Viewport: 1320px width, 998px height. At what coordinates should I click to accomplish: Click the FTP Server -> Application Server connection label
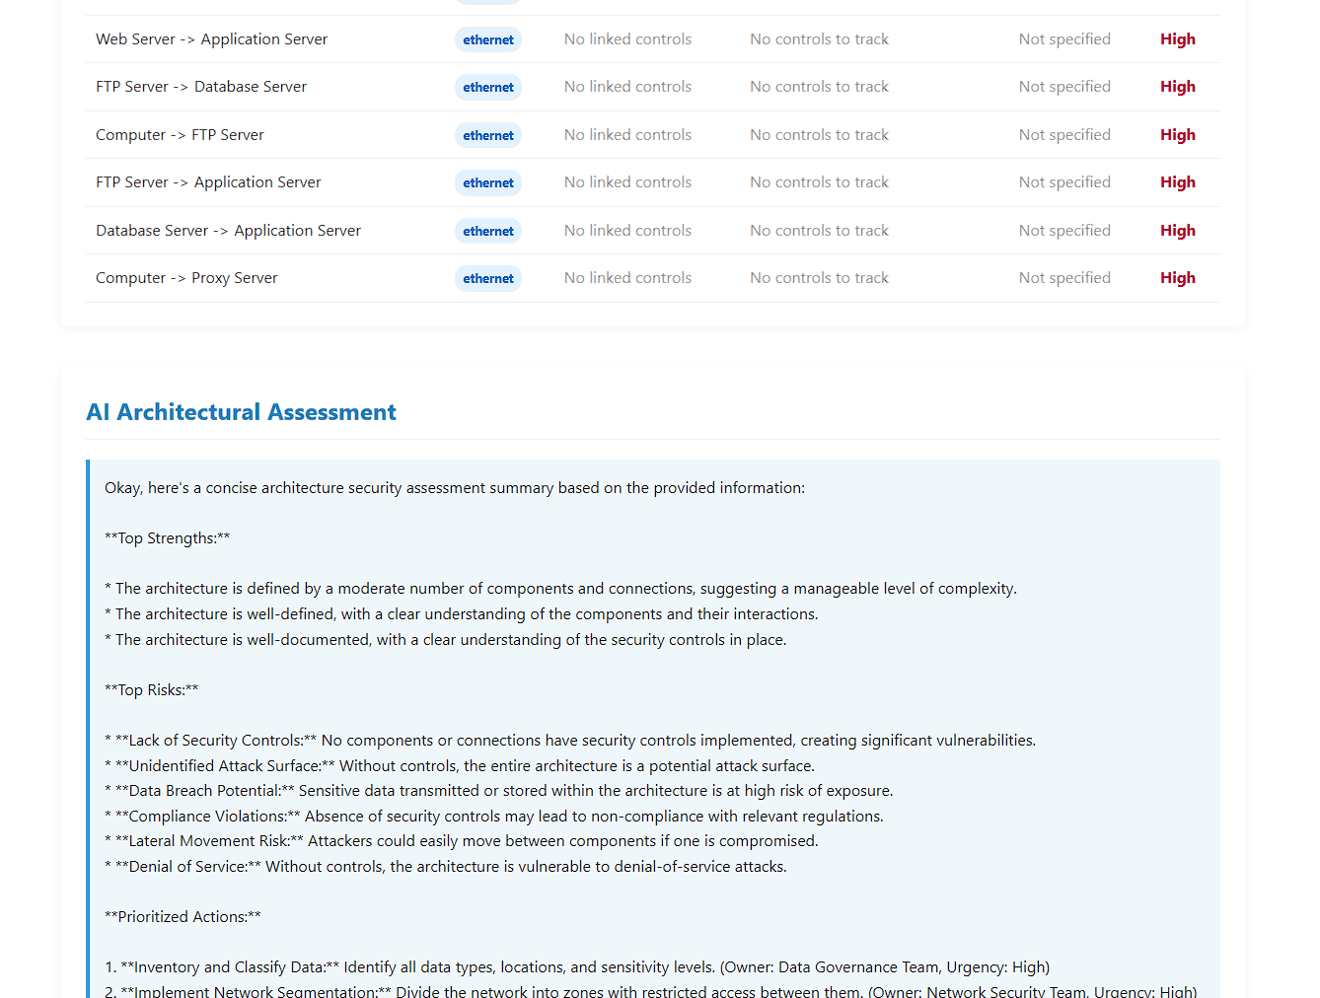click(x=208, y=181)
